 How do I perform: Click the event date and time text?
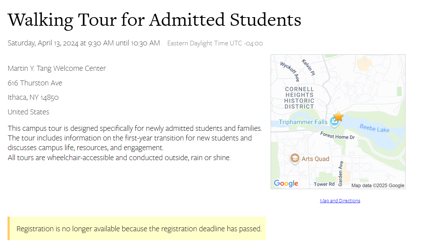tap(84, 43)
